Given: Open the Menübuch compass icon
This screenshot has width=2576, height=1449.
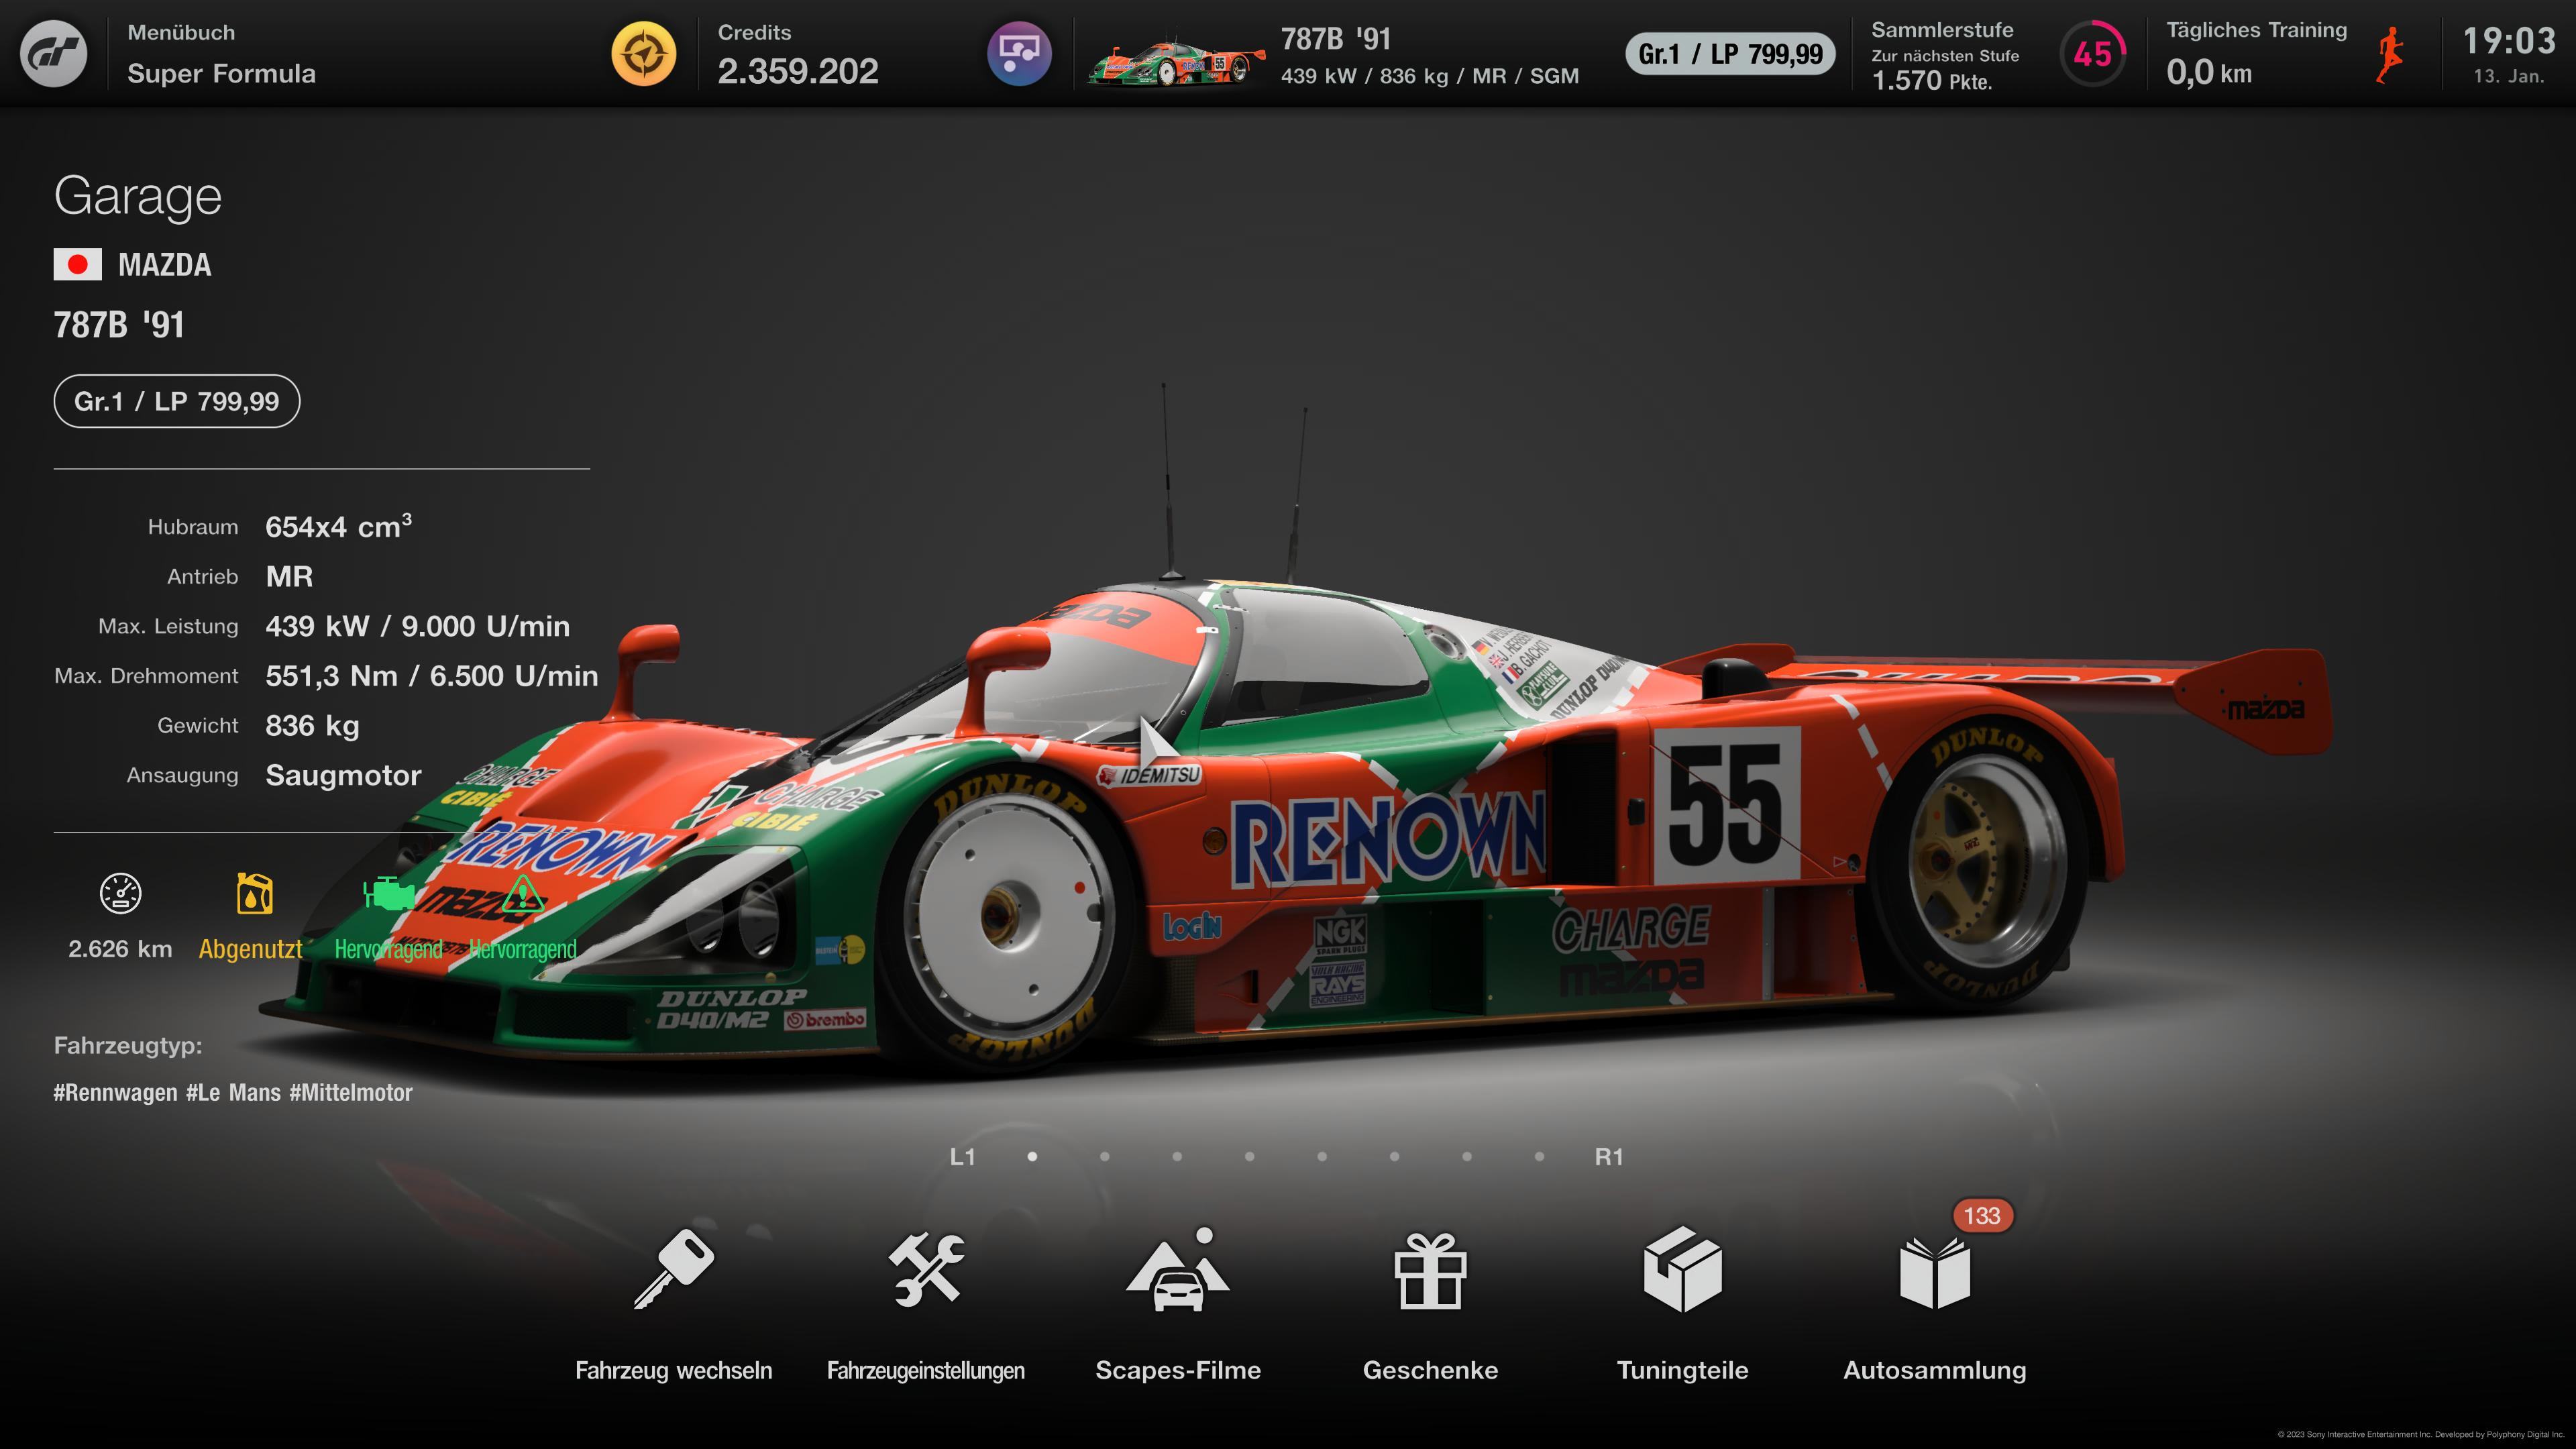Looking at the screenshot, I should point(644,54).
